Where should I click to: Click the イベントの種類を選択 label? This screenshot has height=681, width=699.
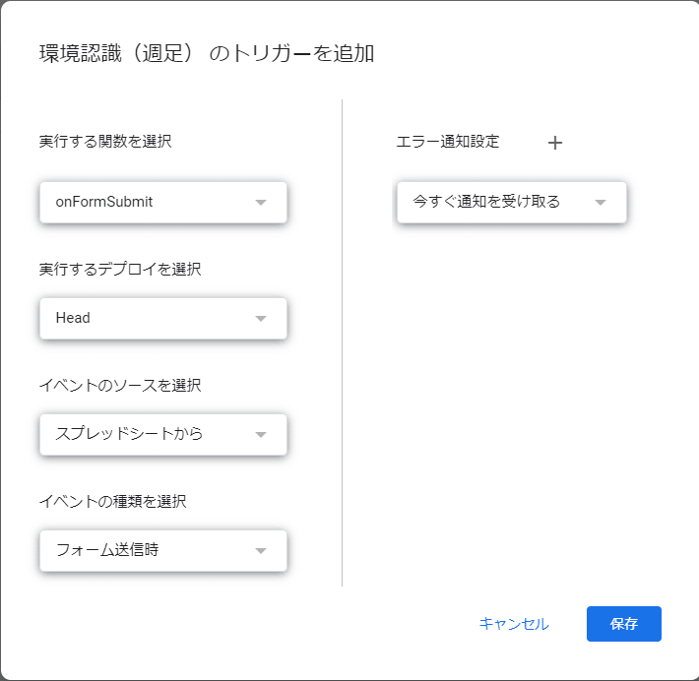[x=112, y=501]
